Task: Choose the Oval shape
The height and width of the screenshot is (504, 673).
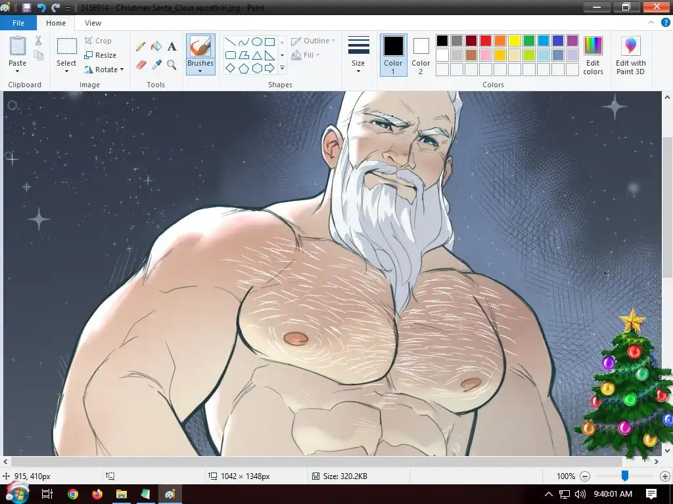Action: pyautogui.click(x=257, y=41)
